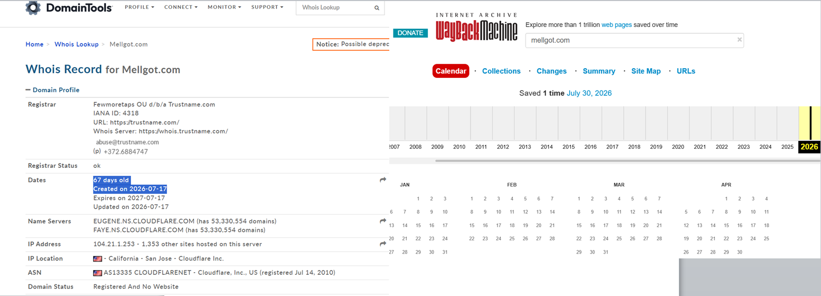Open the PROFILE dropdown menu

click(139, 7)
